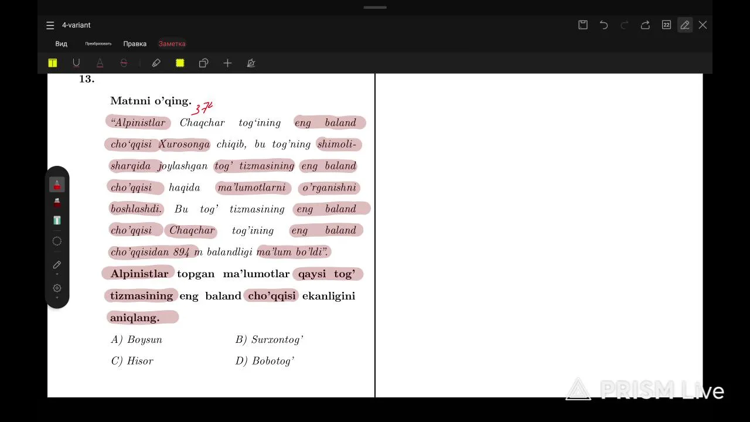Select the strikethrough annotation tool
Viewport: 750px width, 422px height.
click(124, 63)
